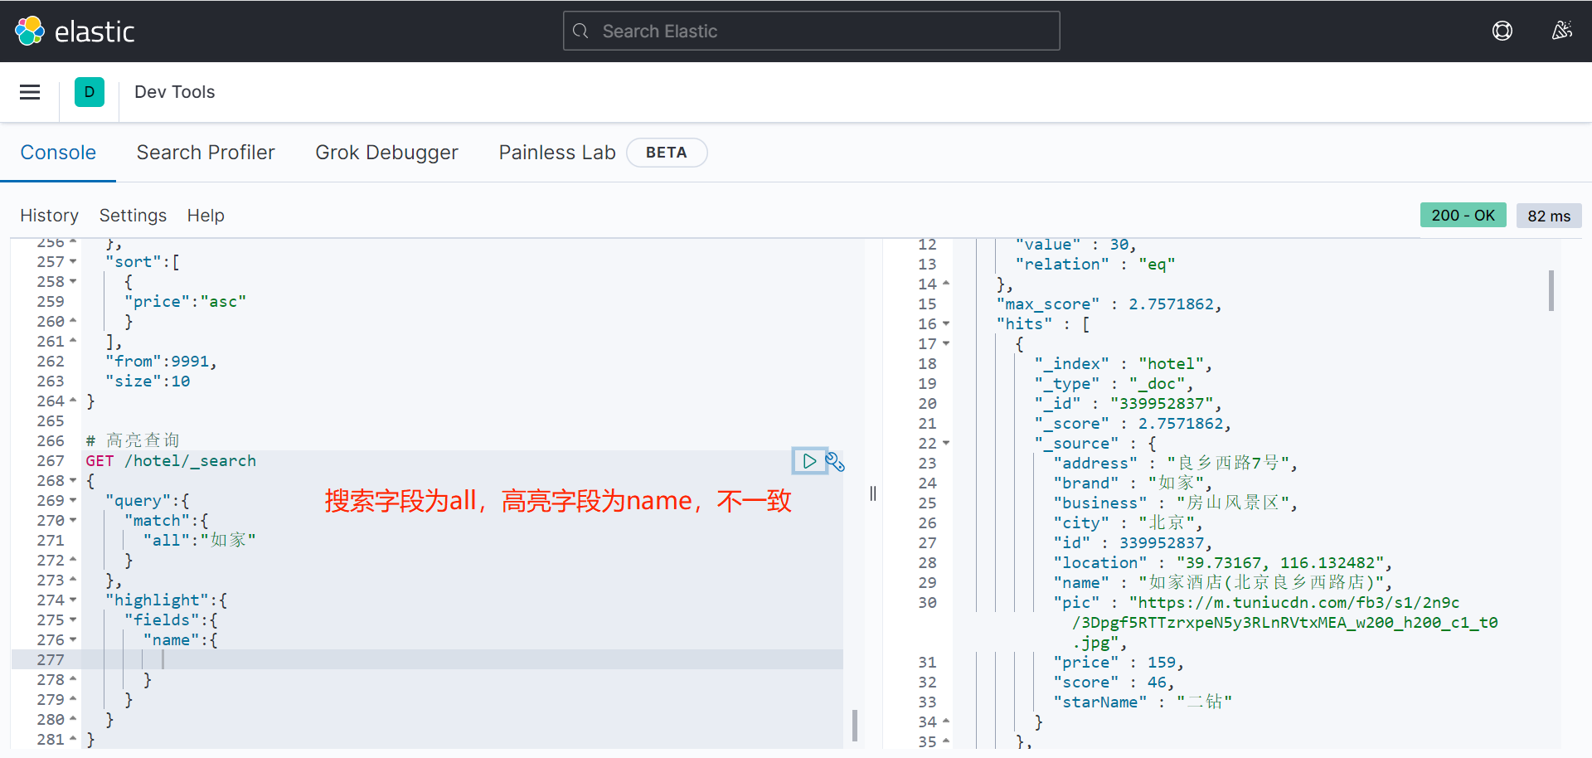
Task: Open the request wrench options icon
Action: point(835,462)
